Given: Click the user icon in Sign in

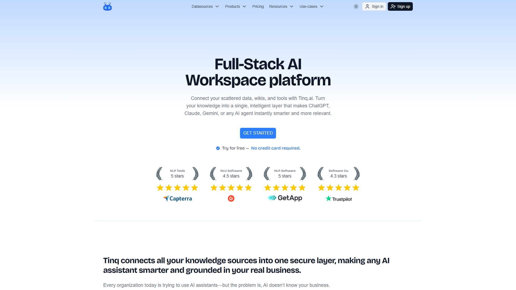Looking at the screenshot, I should (367, 6).
